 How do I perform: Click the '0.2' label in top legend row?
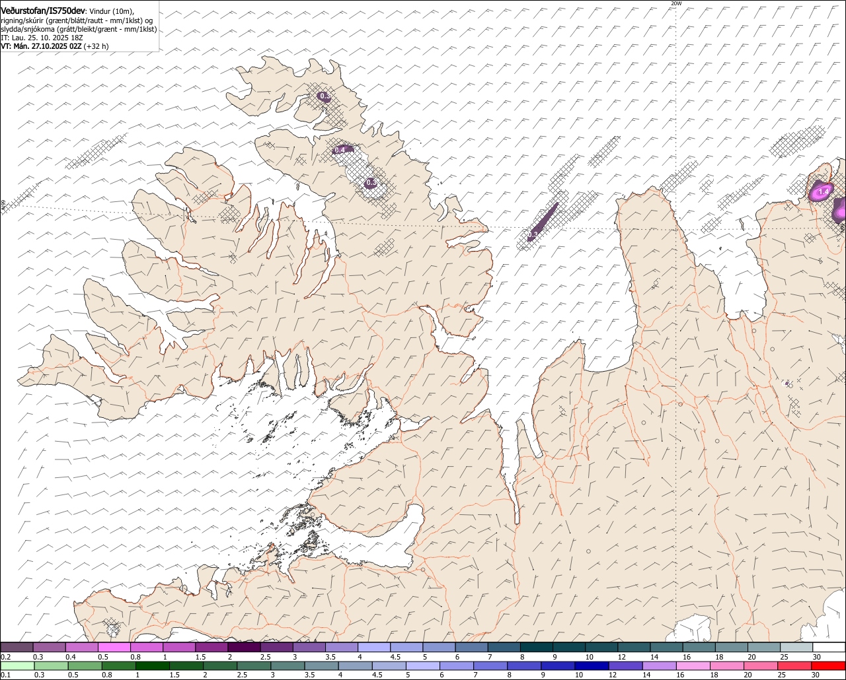click(x=5, y=657)
